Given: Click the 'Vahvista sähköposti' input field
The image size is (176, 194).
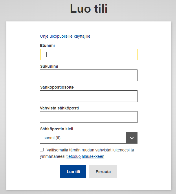Looking at the screenshot, I should [89, 117].
